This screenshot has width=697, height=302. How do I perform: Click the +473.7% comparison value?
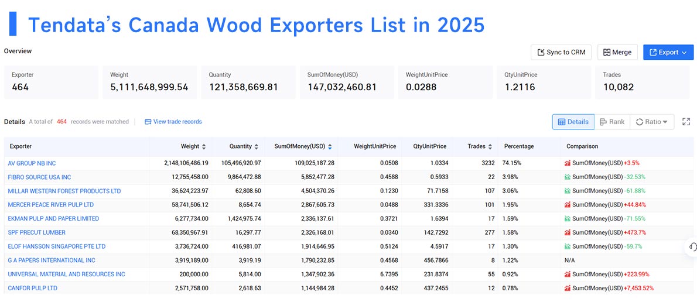tap(635, 232)
